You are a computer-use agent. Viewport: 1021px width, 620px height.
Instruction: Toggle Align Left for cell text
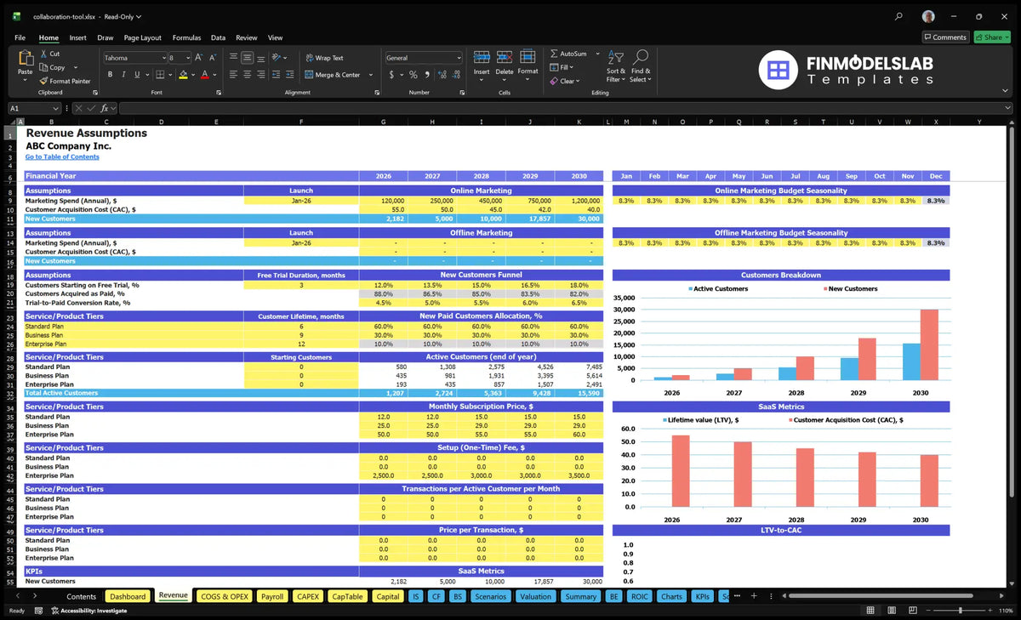(233, 75)
